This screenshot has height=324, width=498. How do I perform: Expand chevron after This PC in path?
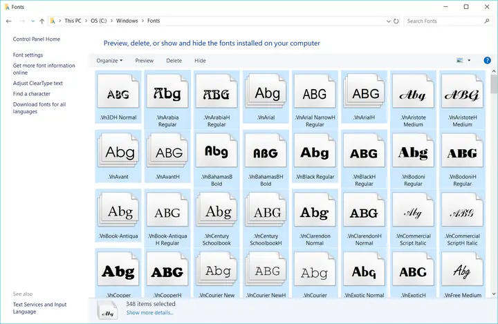pos(86,21)
